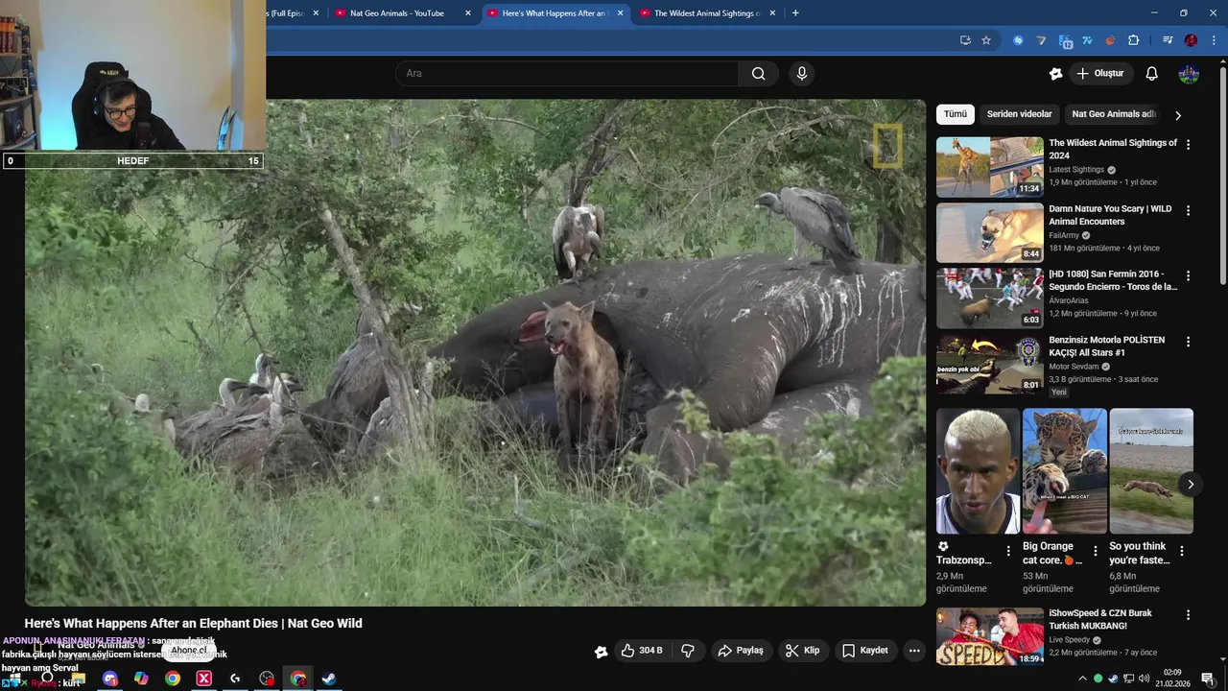This screenshot has width=1228, height=691.
Task: Open a new browser tab with plus
Action: click(x=795, y=13)
